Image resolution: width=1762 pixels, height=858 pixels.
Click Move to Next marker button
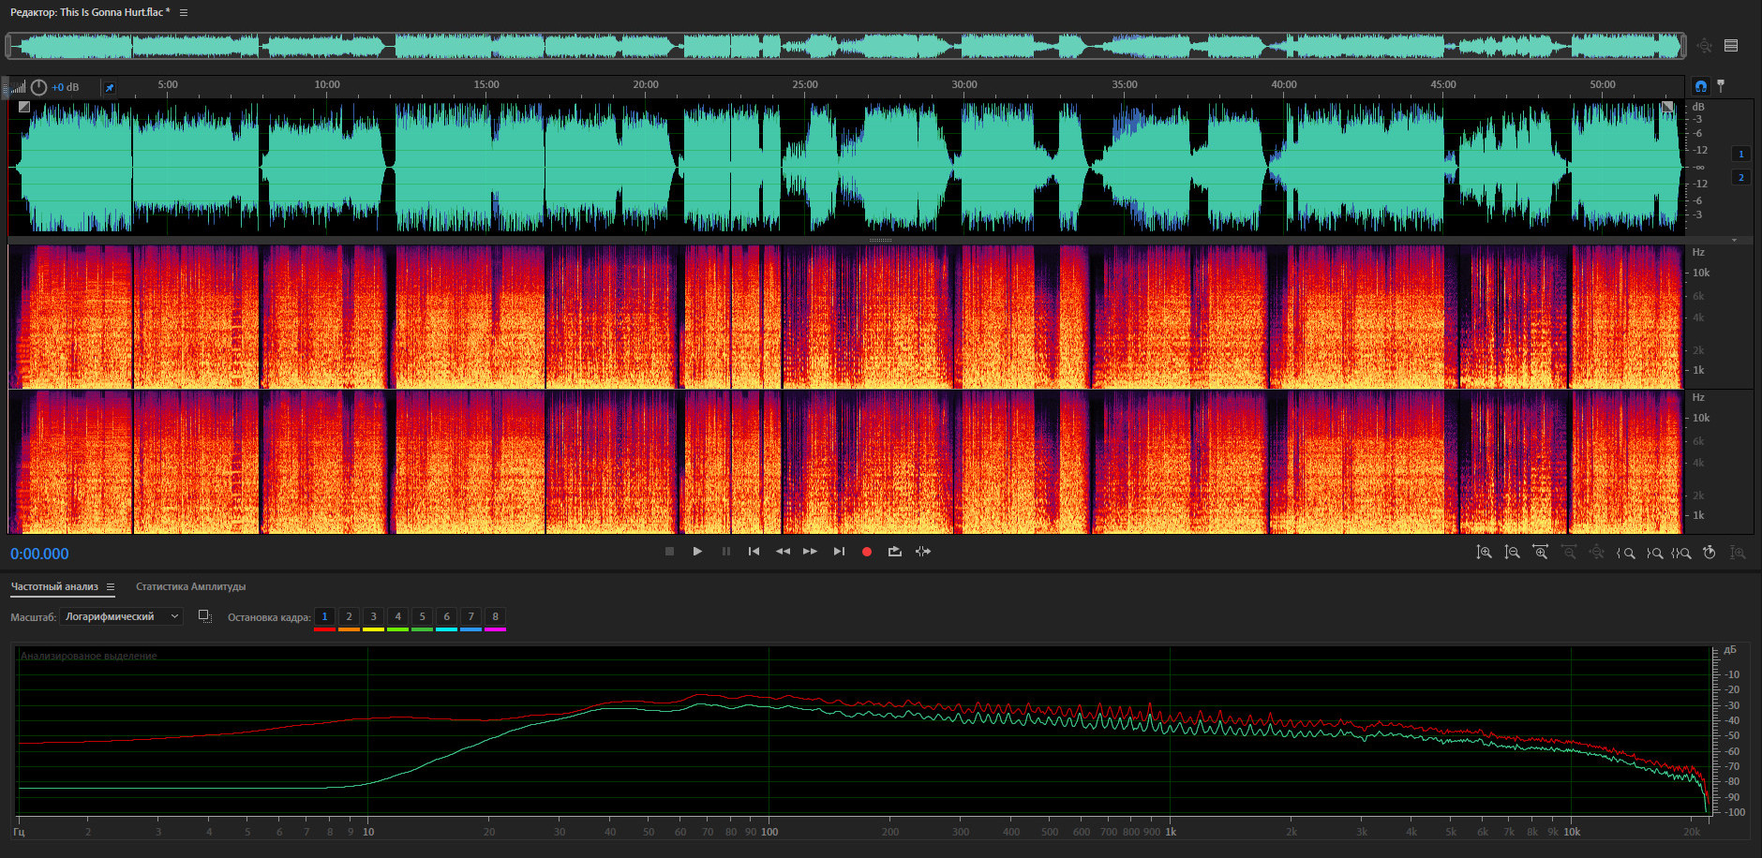pos(839,552)
